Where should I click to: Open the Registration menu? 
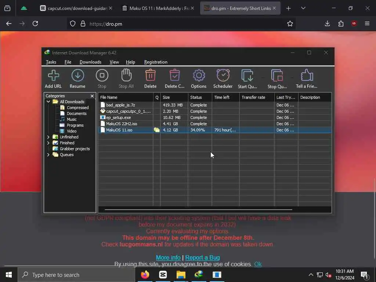pos(156,62)
